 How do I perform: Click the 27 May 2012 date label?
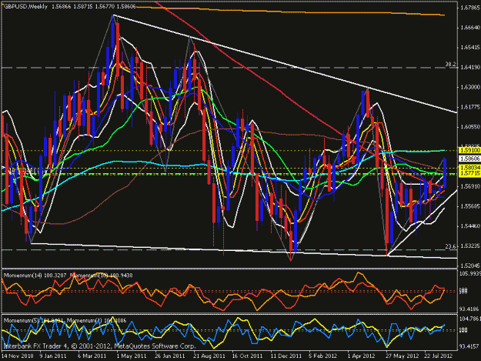coord(403,356)
